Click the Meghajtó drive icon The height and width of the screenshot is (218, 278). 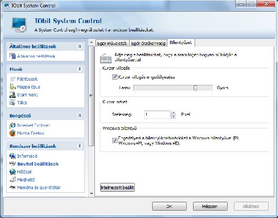coord(13,180)
